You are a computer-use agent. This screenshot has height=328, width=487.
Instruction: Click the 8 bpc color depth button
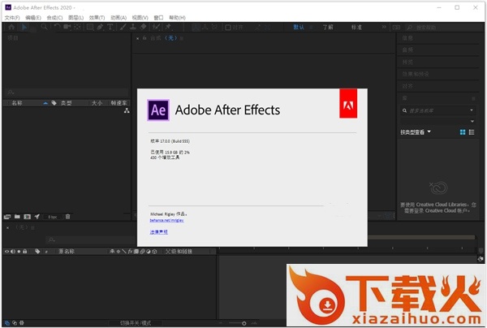53,217
